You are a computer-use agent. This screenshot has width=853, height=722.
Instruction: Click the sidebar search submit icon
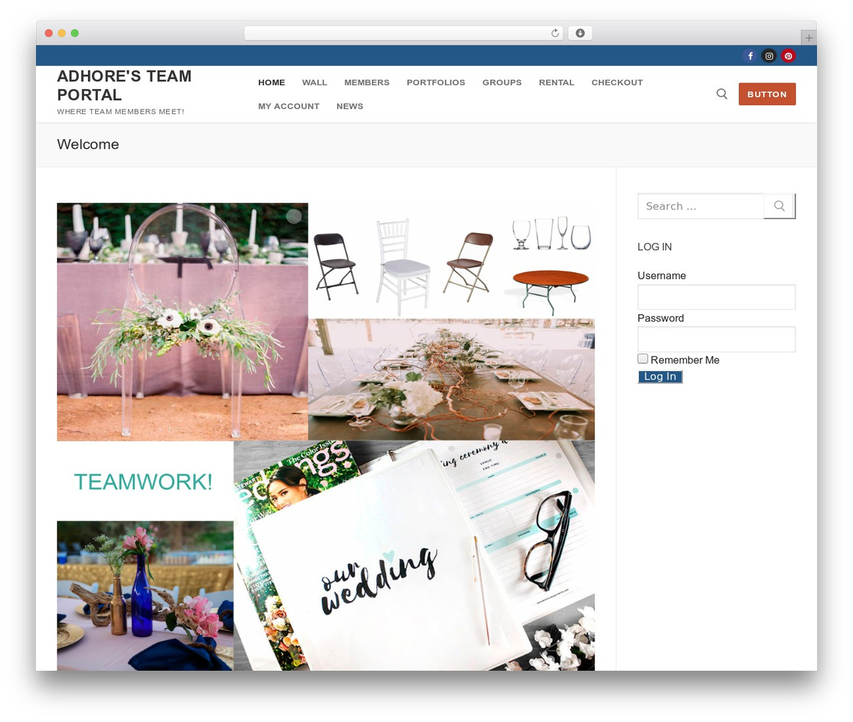click(x=779, y=206)
